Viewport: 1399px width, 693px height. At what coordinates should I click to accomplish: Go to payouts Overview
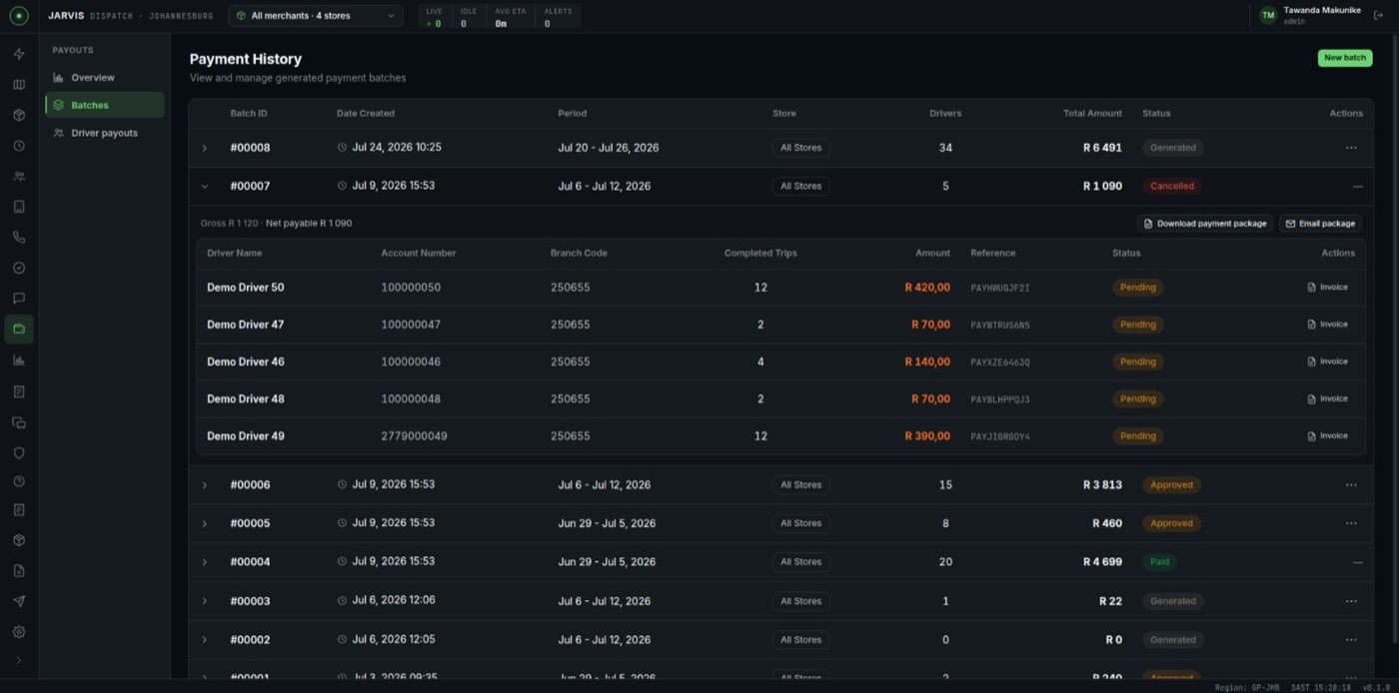[x=104, y=77]
